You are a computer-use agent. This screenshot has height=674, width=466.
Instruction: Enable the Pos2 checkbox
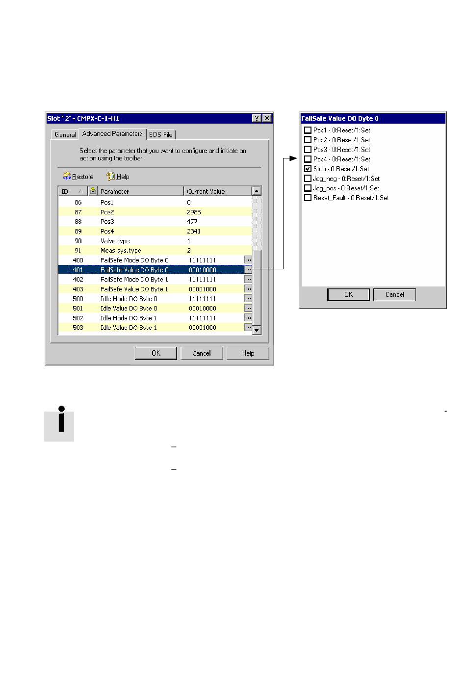click(x=308, y=140)
